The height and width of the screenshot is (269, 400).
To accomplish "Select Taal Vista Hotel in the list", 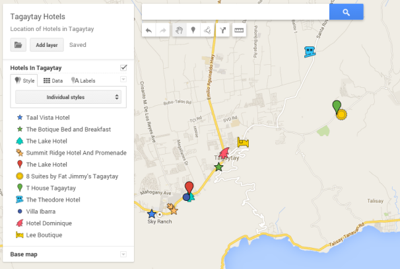I will (48, 118).
